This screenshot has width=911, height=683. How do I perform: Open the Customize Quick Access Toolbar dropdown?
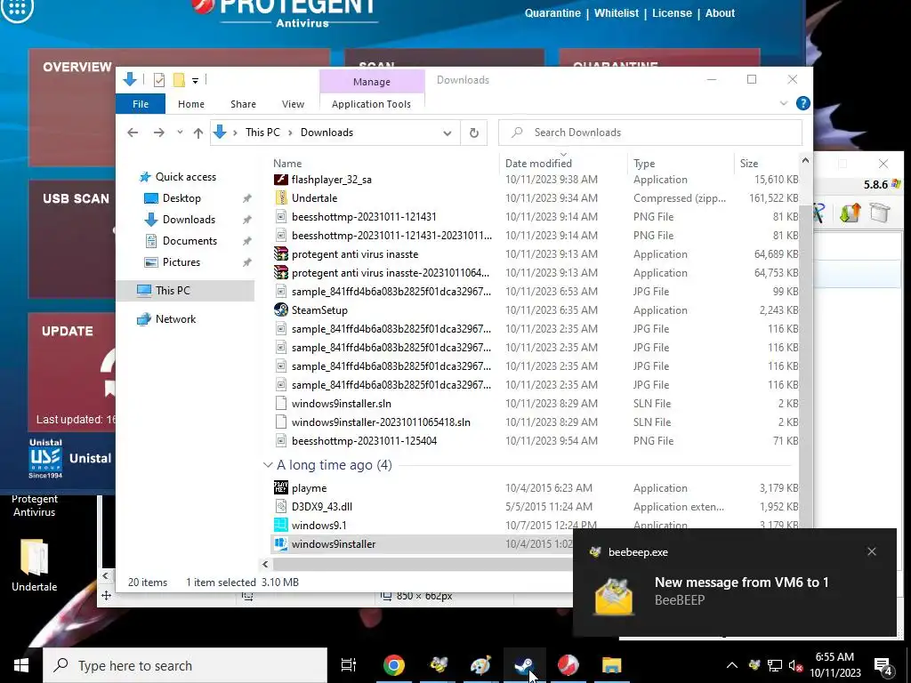pyautogui.click(x=195, y=81)
